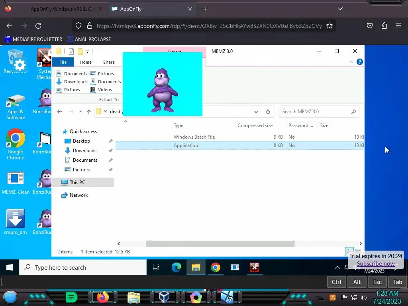This screenshot has height=306, width=408.
Task: Select the Windows Batch File row
Action: click(239, 137)
